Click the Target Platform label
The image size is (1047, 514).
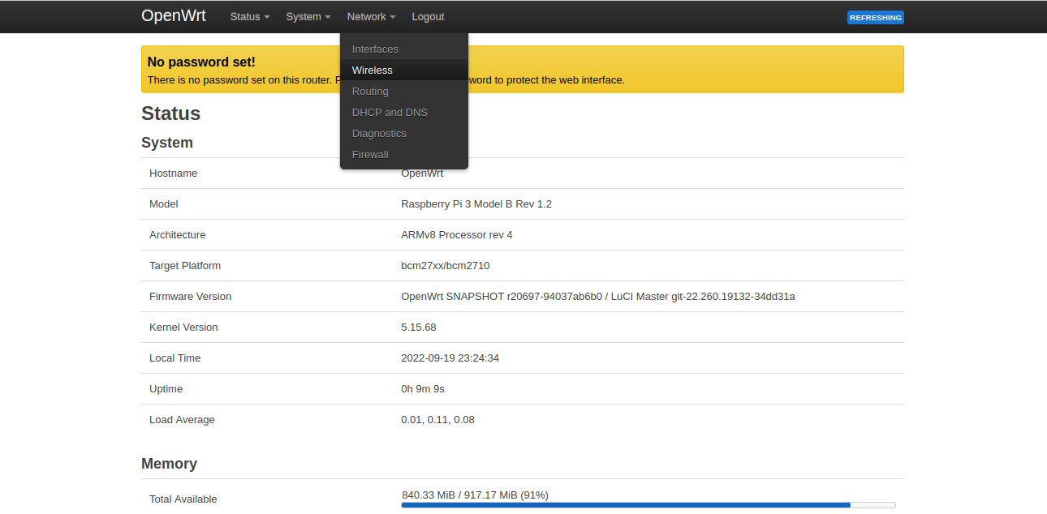pyautogui.click(x=185, y=266)
